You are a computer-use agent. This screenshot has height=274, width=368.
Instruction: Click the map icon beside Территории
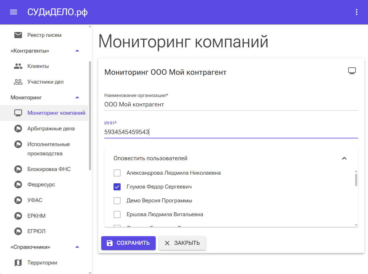coord(18,263)
